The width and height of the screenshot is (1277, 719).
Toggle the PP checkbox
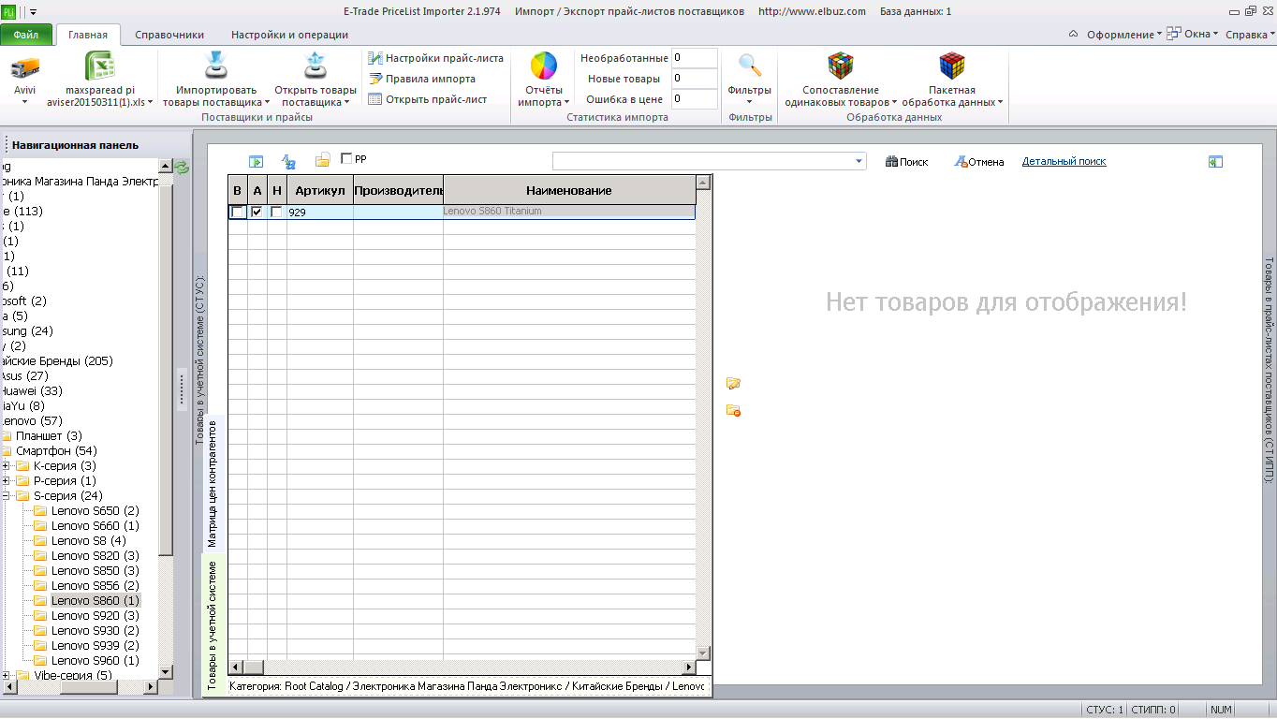tap(346, 159)
